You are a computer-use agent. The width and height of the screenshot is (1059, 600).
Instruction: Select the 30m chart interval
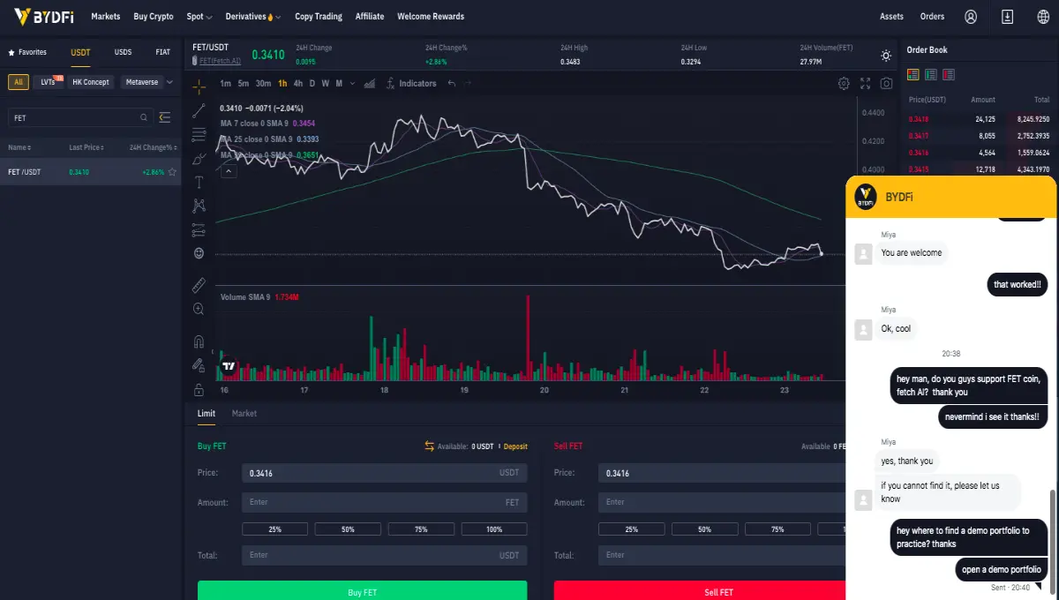[263, 83]
